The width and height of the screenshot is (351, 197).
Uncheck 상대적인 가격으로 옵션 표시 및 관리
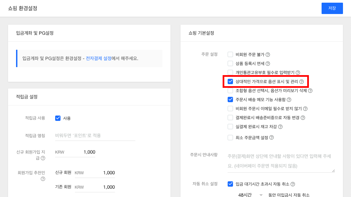[x=230, y=81]
